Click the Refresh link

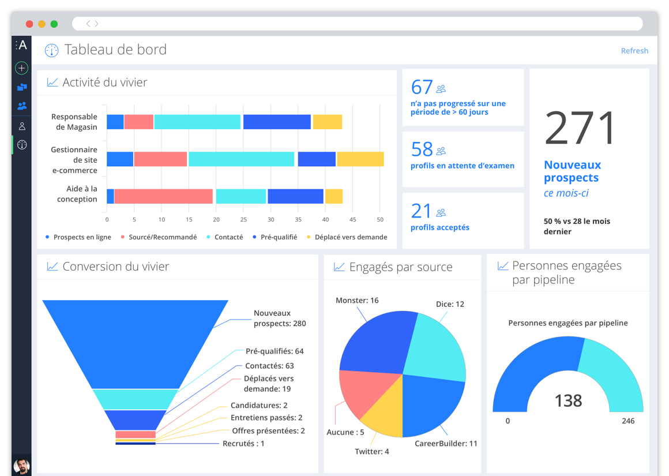pyautogui.click(x=634, y=51)
